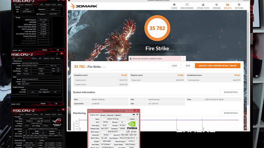Click Load result button

(x=174, y=66)
